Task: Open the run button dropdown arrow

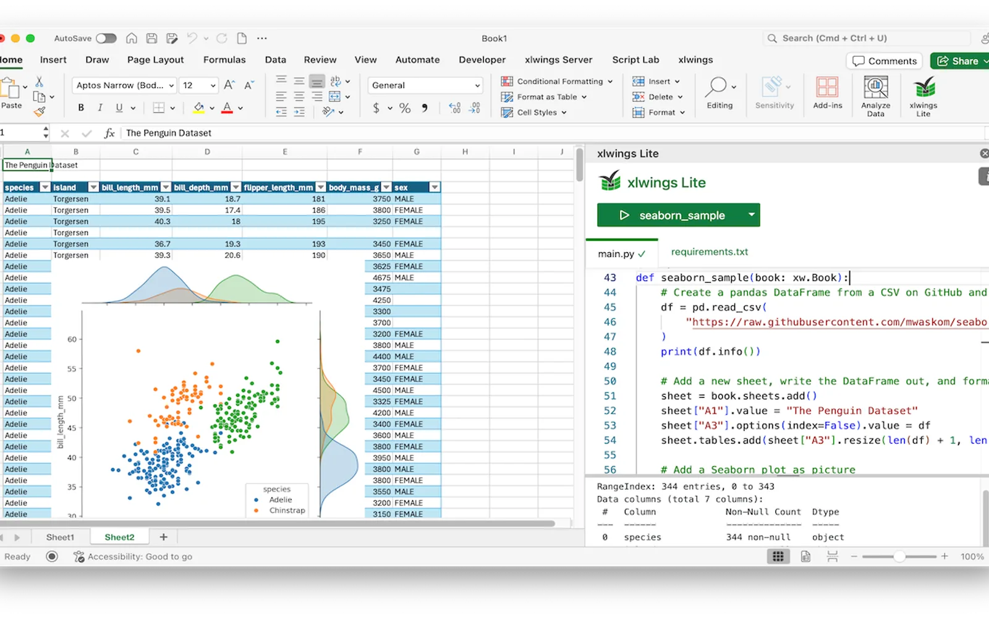Action: pyautogui.click(x=752, y=215)
